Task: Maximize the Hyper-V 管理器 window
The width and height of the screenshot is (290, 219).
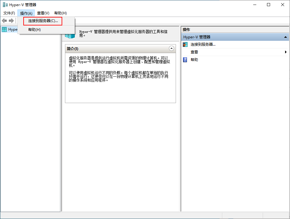Action: (269, 5)
